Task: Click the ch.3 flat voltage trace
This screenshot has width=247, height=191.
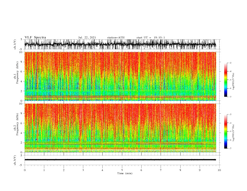Action: click(120, 160)
